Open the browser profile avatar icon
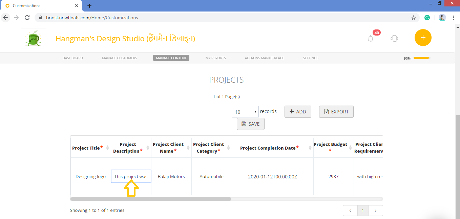 click(442, 17)
